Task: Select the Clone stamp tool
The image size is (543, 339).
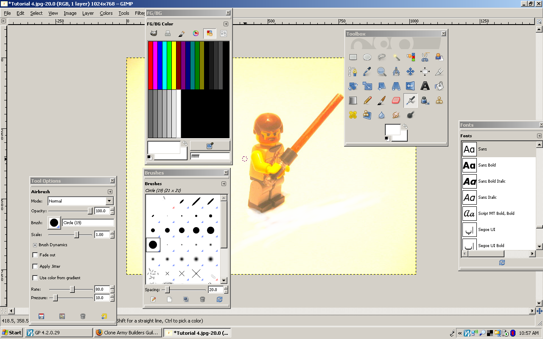Action: [x=439, y=100]
